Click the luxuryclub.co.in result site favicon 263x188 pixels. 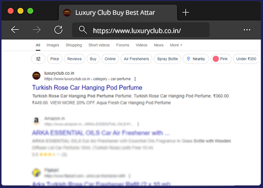(x=36, y=76)
